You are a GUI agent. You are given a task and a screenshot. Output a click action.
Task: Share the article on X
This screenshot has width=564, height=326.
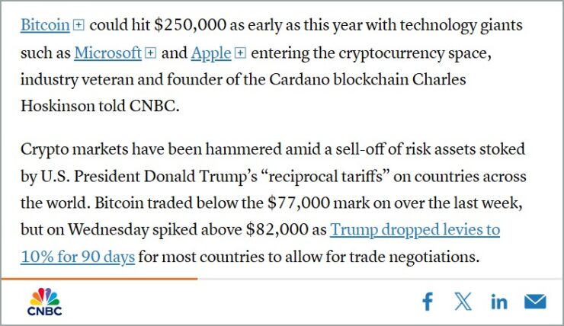pyautogui.click(x=463, y=301)
